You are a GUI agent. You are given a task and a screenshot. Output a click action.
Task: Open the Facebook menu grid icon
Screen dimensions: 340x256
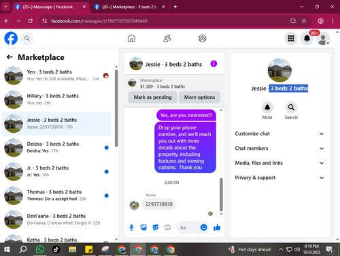(x=291, y=38)
